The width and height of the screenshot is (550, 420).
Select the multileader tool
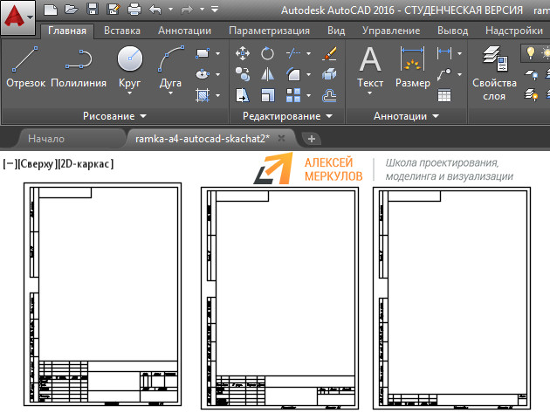click(x=444, y=74)
